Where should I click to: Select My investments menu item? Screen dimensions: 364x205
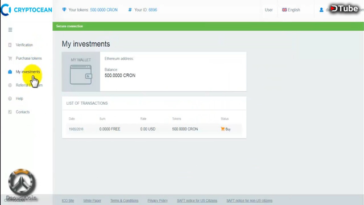[x=28, y=72]
